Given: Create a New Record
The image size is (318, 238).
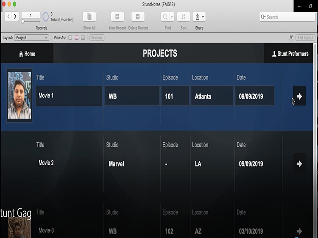Looking at the screenshot, I should pyautogui.click(x=117, y=17).
